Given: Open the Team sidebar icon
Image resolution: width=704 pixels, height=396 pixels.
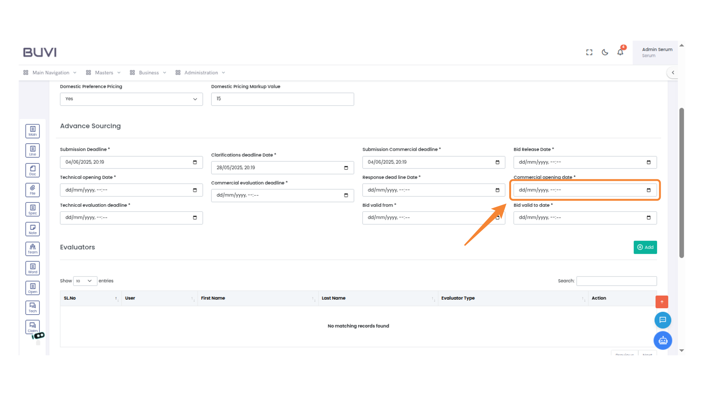Looking at the screenshot, I should (x=33, y=249).
